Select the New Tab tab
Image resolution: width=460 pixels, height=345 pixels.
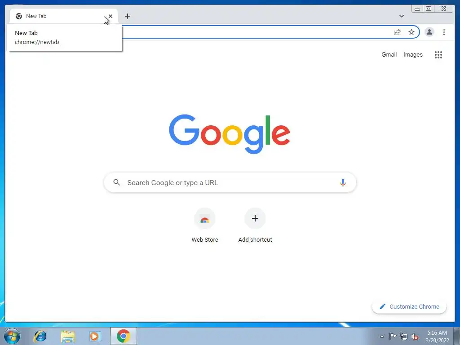point(64,16)
